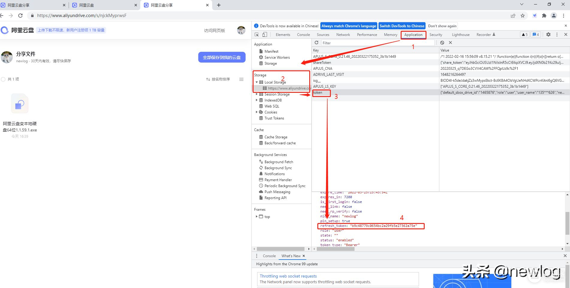Open Chrome menu three dots
Screen dimensions: 570x288
pos(563,16)
